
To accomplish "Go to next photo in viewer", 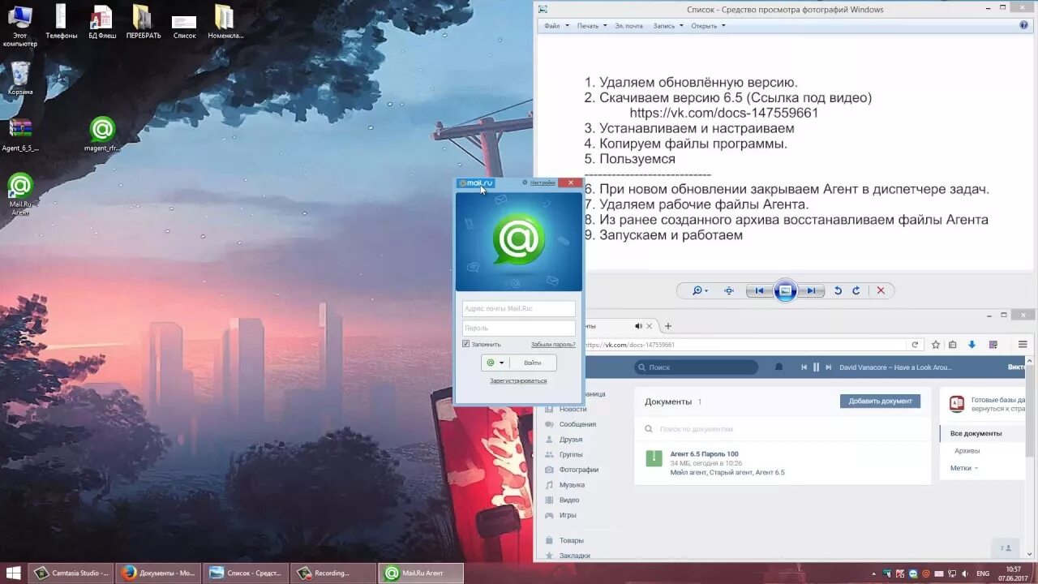I will point(811,290).
